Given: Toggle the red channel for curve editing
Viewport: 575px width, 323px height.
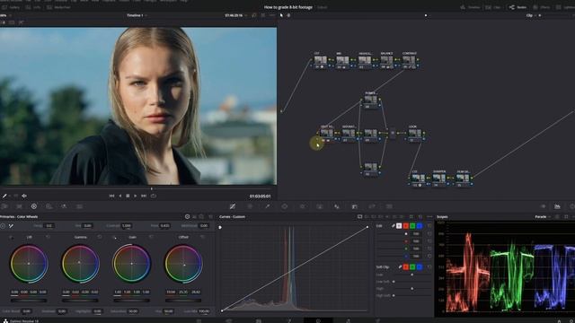Looking at the screenshot, I should [x=405, y=226].
